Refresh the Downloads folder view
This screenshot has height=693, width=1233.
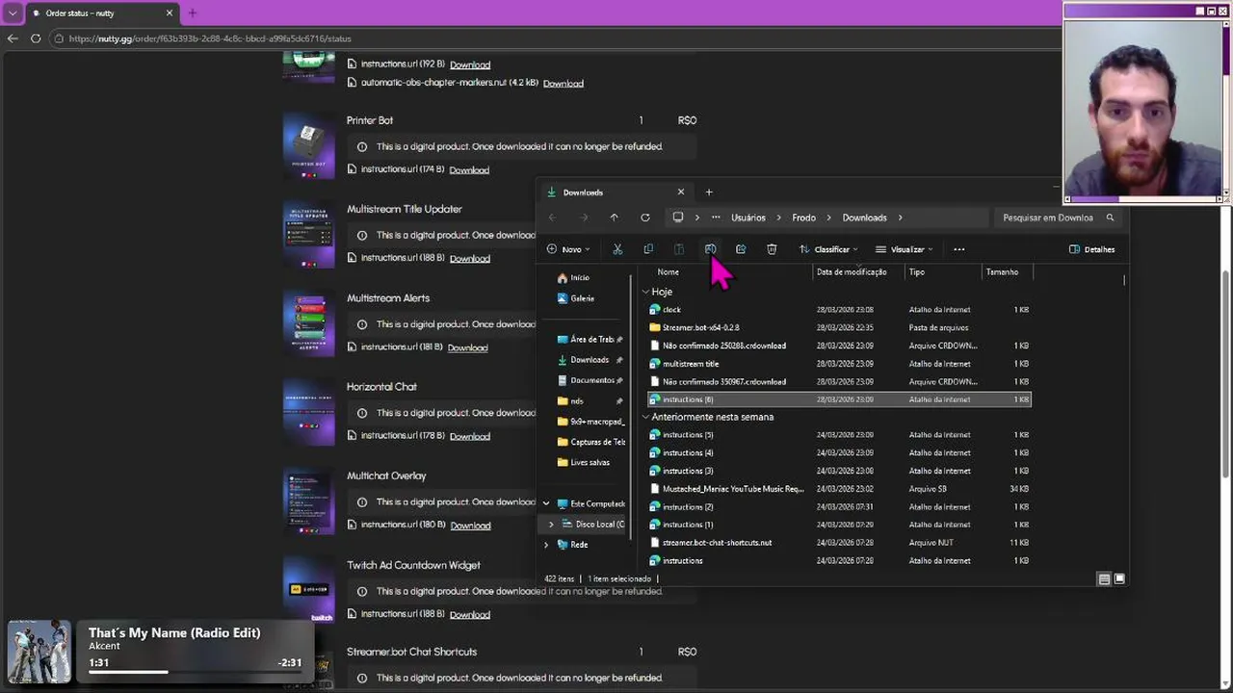pos(645,218)
